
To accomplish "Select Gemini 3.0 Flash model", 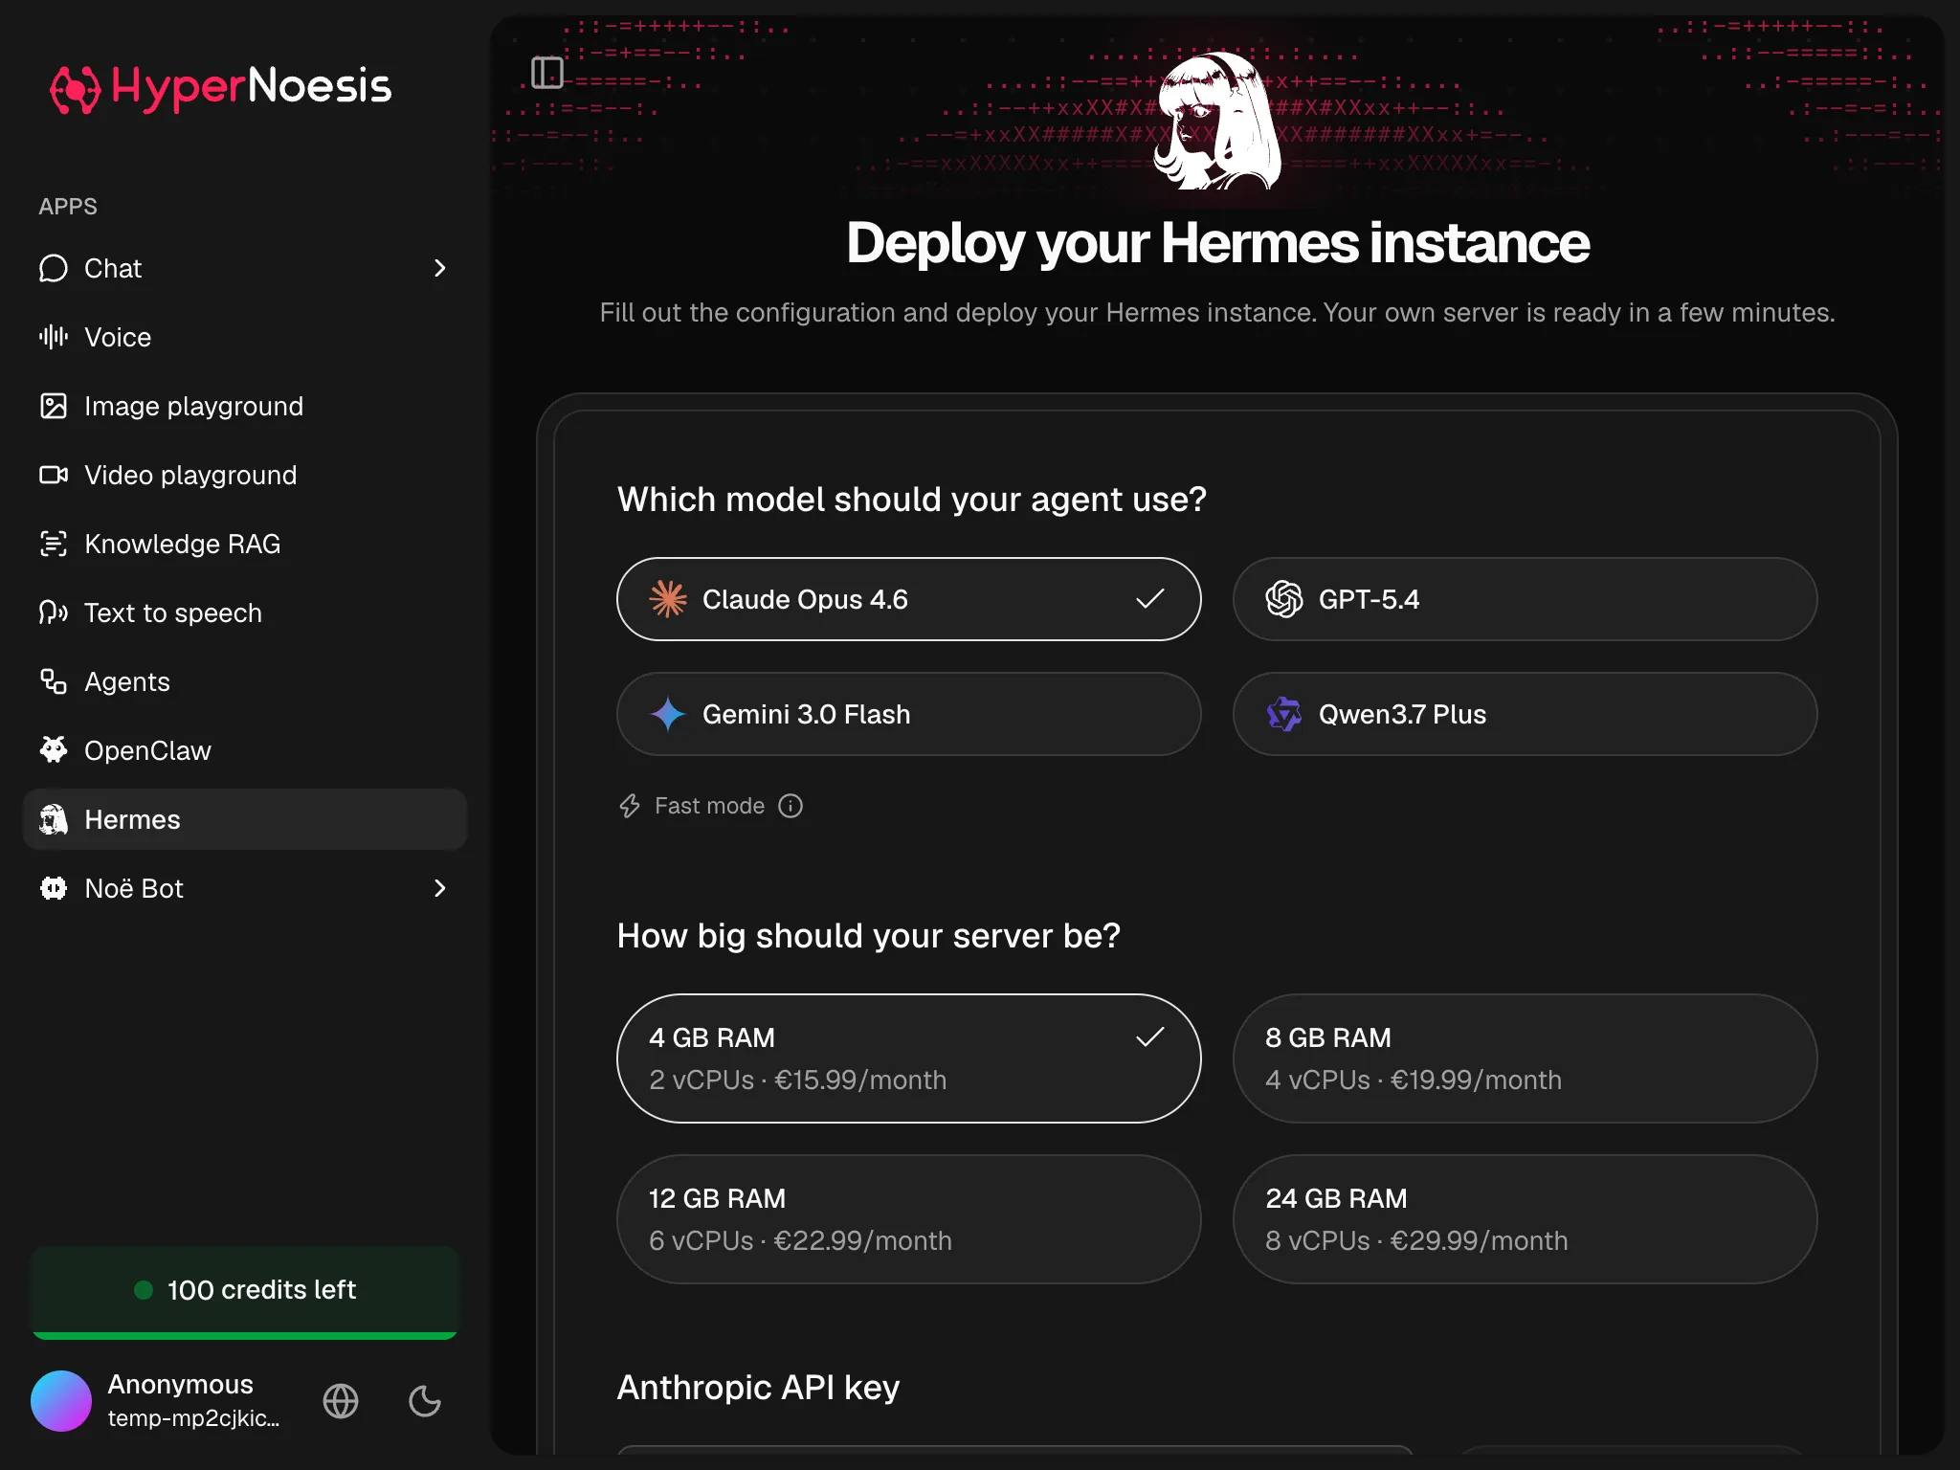I will tap(909, 714).
